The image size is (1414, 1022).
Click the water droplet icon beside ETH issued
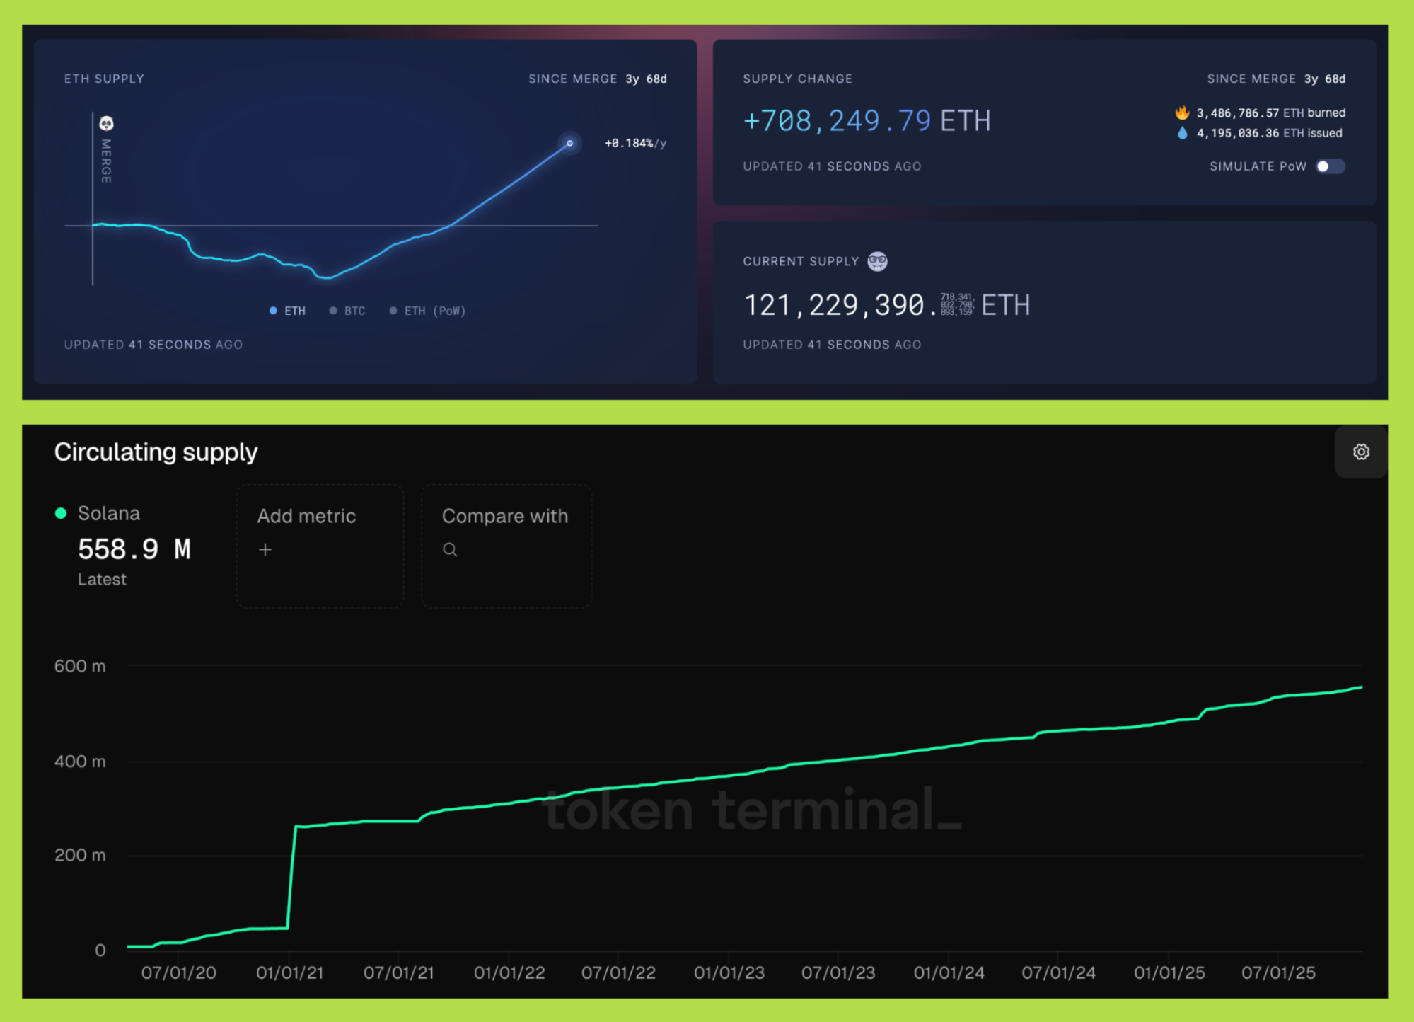tap(1181, 132)
